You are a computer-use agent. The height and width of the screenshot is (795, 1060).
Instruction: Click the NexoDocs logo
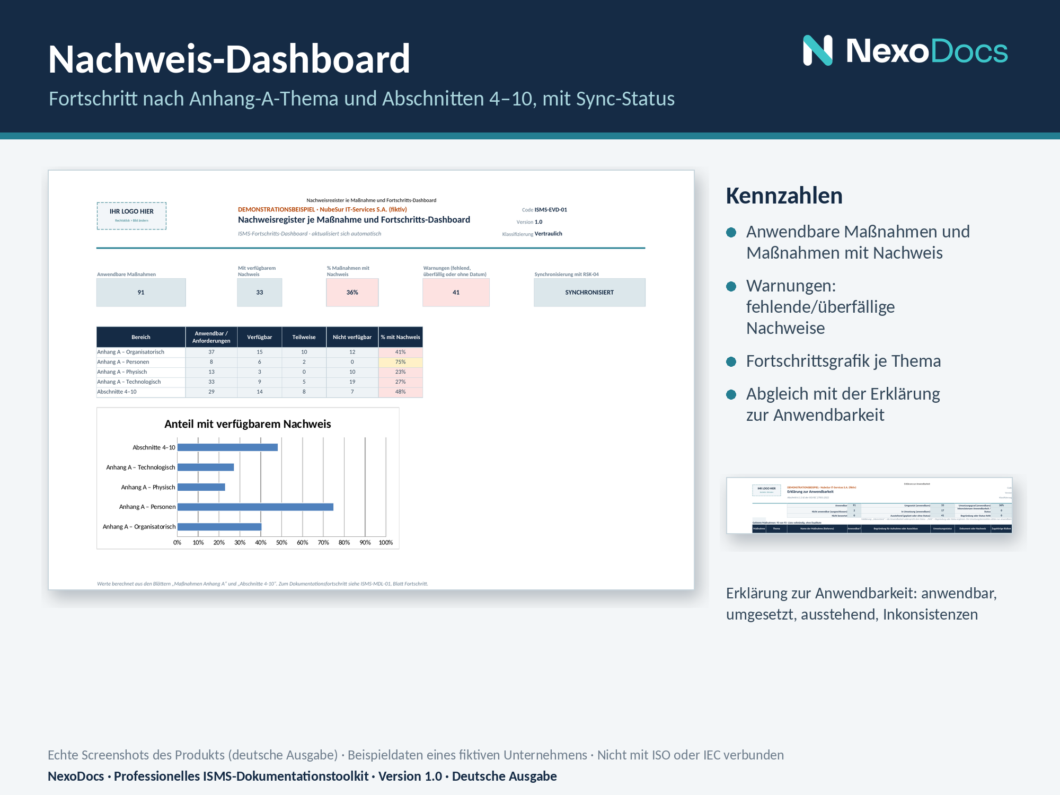905,51
